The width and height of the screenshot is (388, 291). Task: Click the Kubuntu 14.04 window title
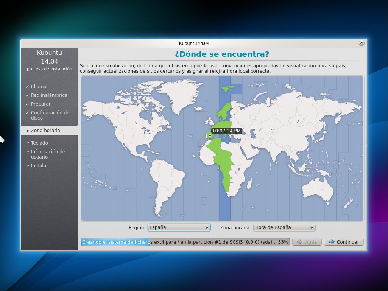click(x=194, y=43)
